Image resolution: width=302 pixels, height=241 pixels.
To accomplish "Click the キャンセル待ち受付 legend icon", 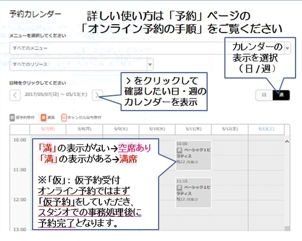I will 64,118.
